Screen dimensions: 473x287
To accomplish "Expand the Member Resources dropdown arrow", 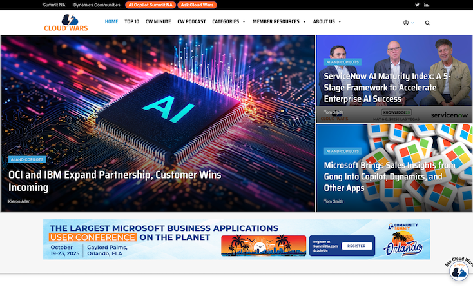I will 304,22.
